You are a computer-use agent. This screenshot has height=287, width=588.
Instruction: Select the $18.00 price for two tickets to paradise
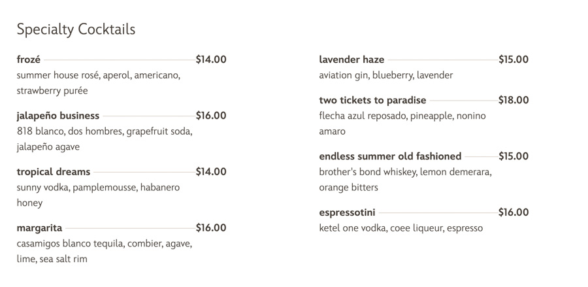click(514, 100)
